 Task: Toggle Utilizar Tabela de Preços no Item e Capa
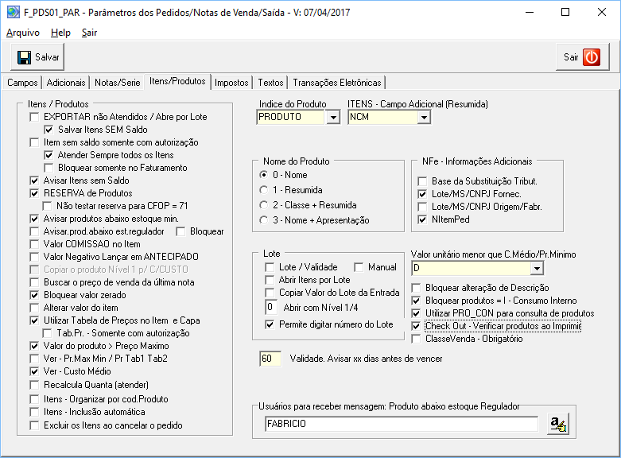[34, 320]
